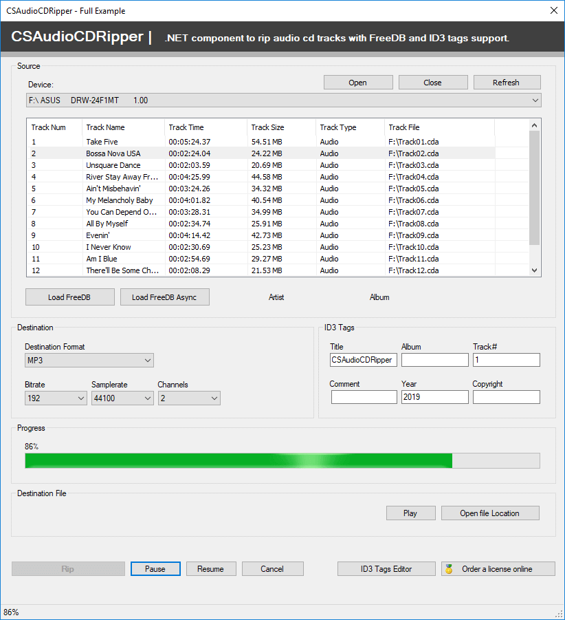This screenshot has width=565, height=620.
Task: Refresh the CD drive
Action: pyautogui.click(x=507, y=82)
